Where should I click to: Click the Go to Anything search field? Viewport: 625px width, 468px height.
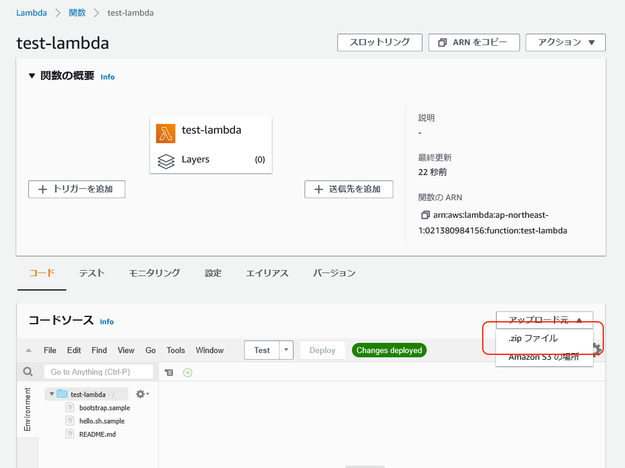pos(98,372)
